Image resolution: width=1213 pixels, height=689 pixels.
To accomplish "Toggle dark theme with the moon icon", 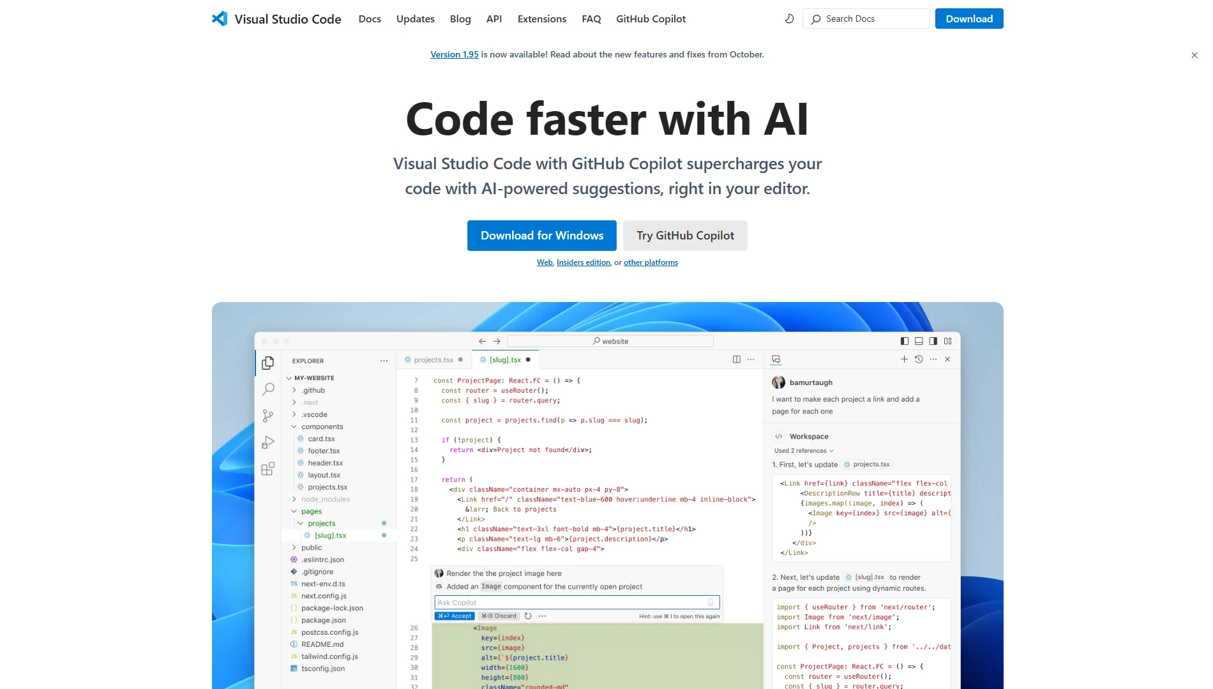I will coord(789,19).
